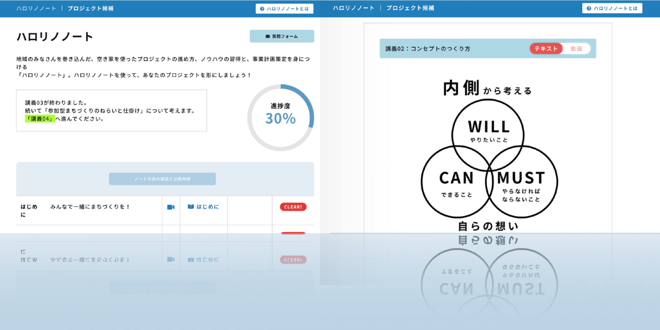This screenshot has height=330, width=660.
Task: Click the 講義02：コンセプトのつくり方 title
Action: 428,49
